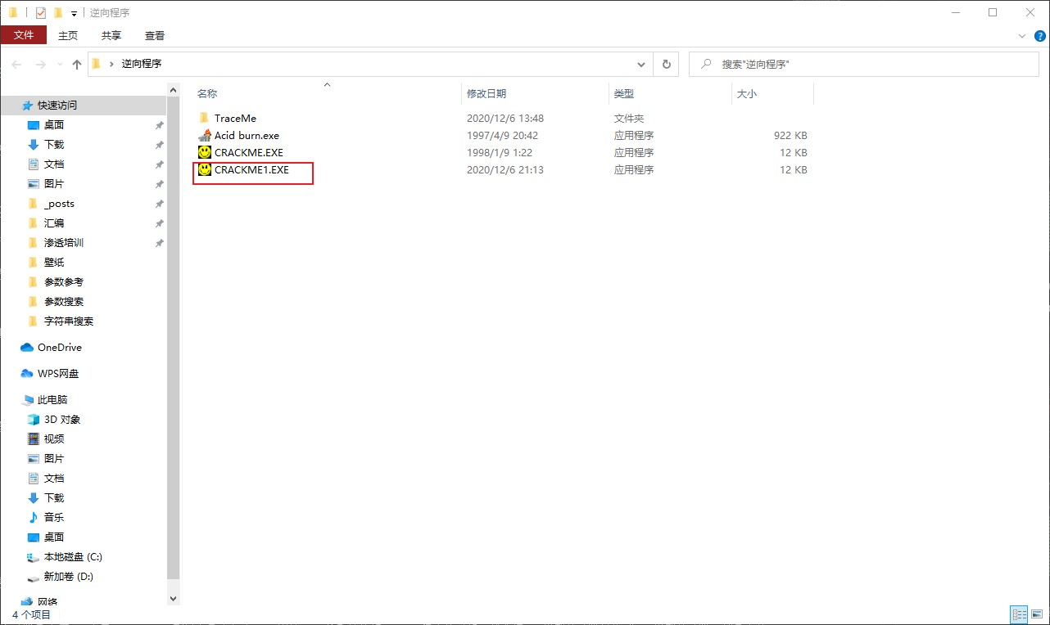Open 图片 under 此电脑
This screenshot has width=1050, height=625.
(54, 459)
